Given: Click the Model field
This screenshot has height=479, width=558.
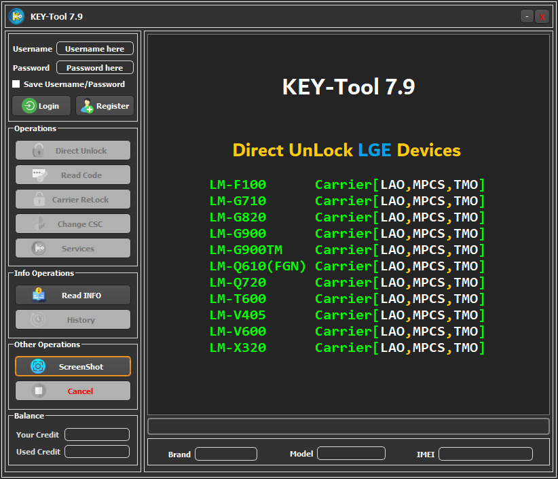Looking at the screenshot, I should click(351, 453).
